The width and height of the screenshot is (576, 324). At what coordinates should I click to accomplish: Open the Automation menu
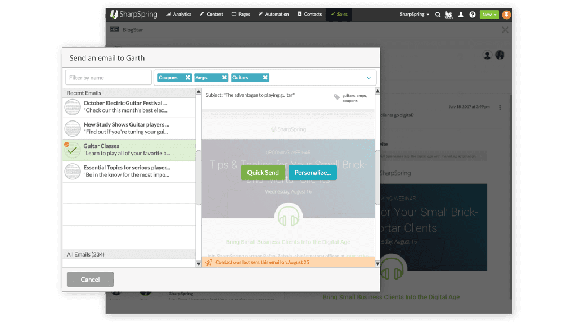click(x=274, y=14)
